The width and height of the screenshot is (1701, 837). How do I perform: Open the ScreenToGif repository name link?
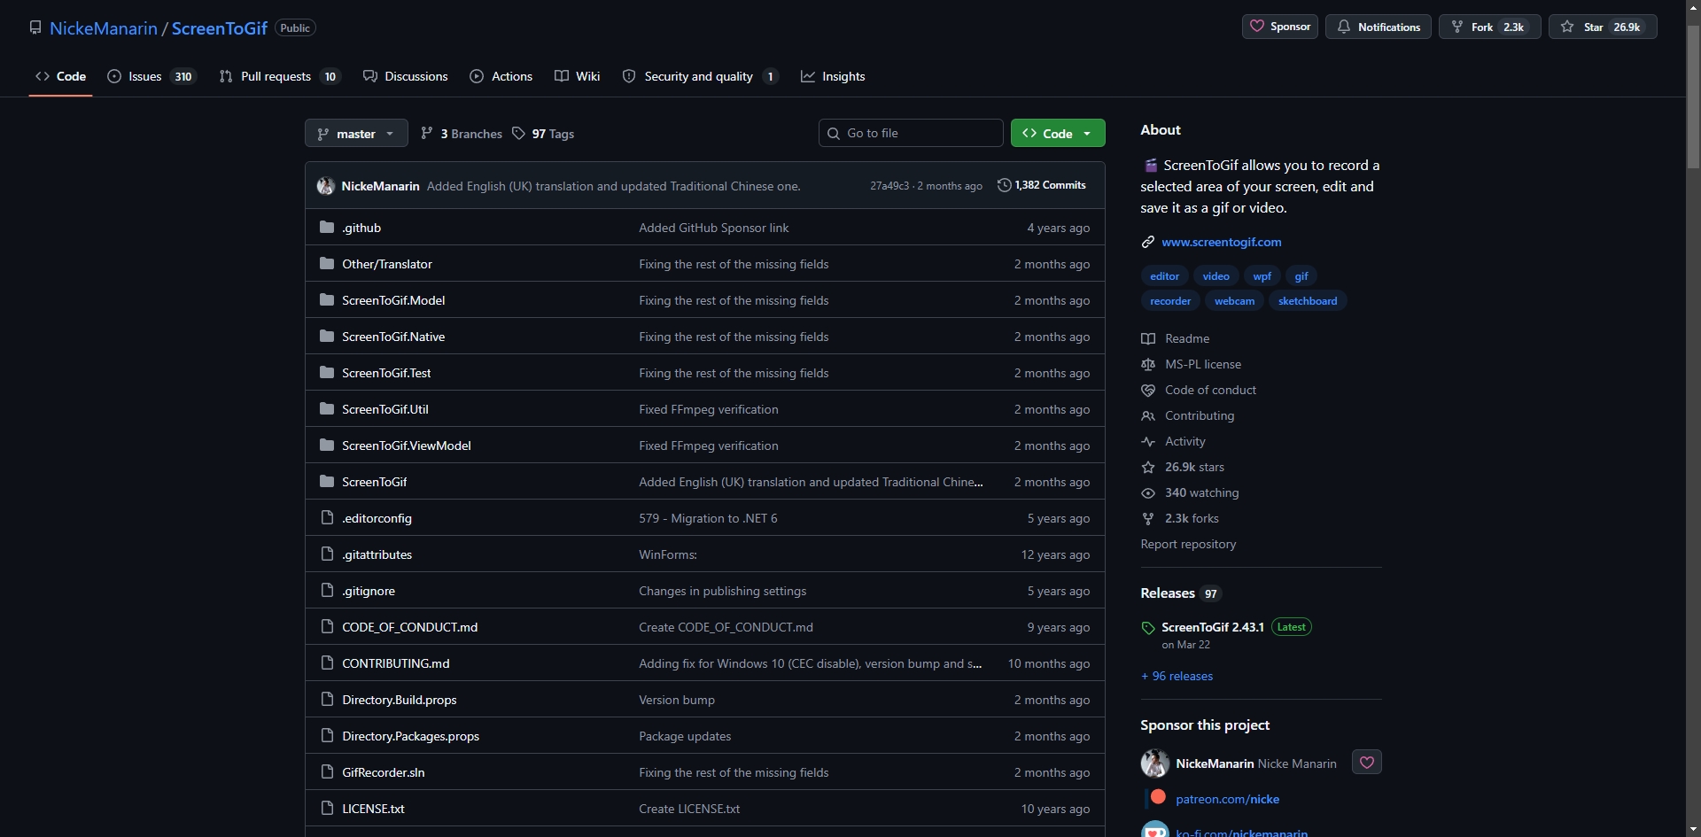(x=220, y=28)
